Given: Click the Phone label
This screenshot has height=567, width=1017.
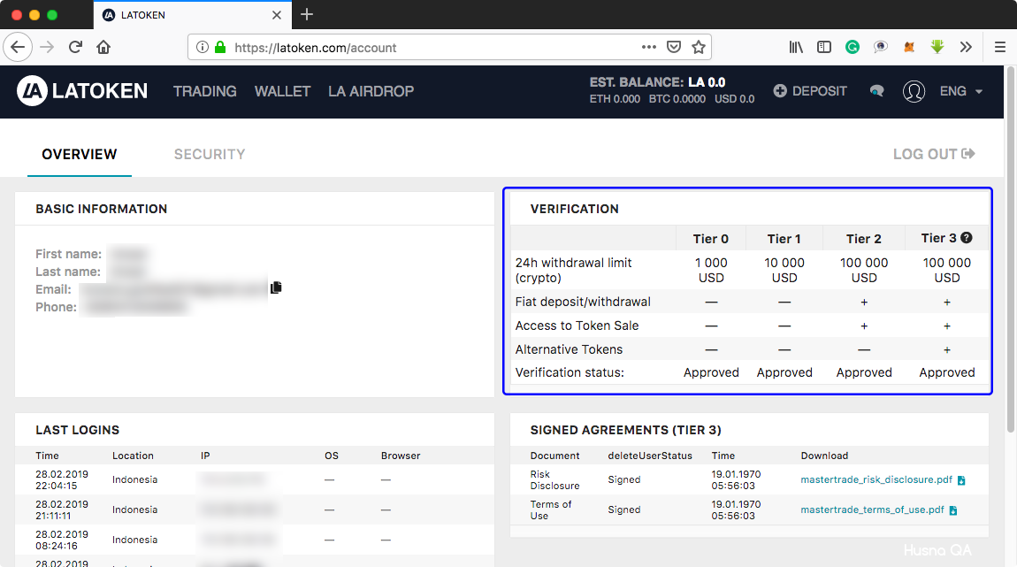Looking at the screenshot, I should click(56, 308).
